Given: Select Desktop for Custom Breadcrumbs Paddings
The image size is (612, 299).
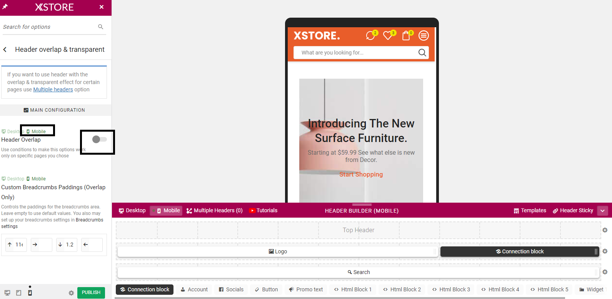Looking at the screenshot, I should point(13,179).
